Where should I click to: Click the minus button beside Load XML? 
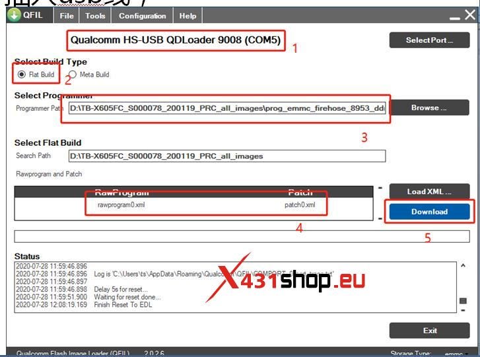(x=380, y=187)
